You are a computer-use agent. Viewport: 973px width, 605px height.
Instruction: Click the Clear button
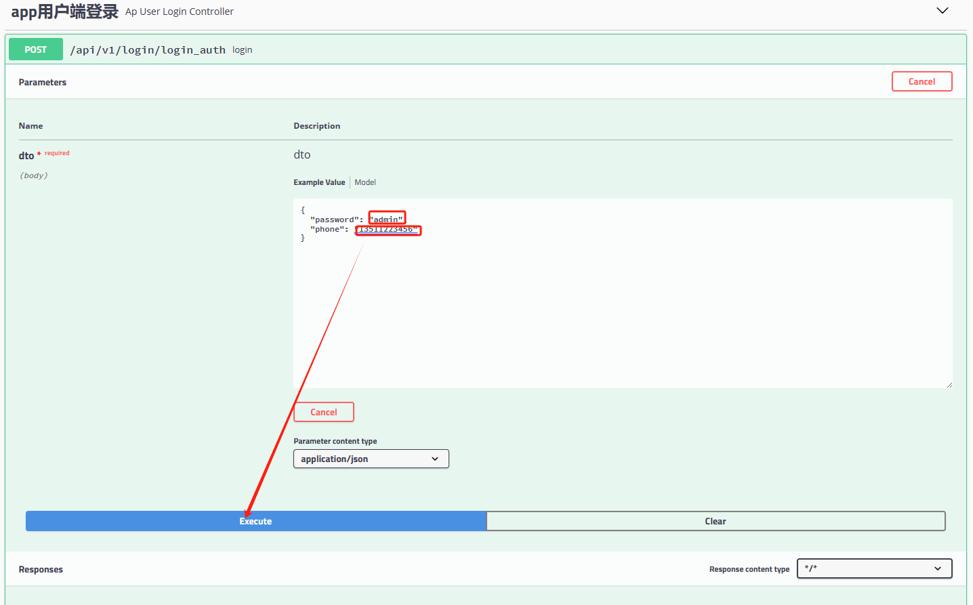click(716, 521)
